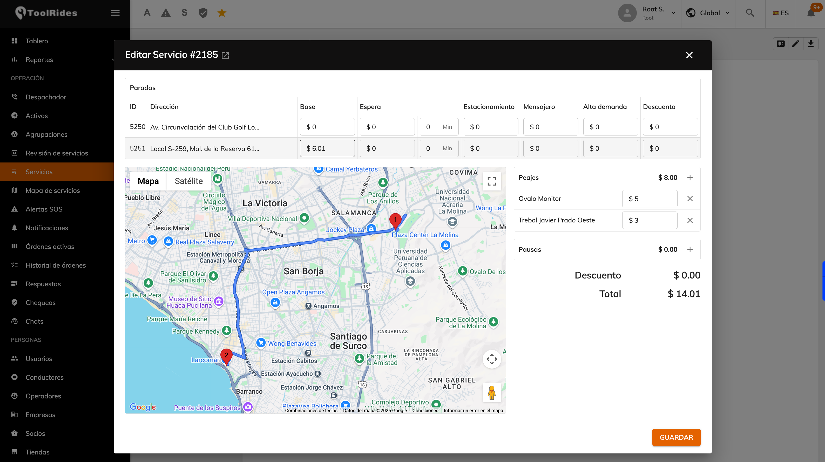Screen dimensions: 825x462
Task: Edit Base field for stop 5250
Action: click(x=327, y=127)
